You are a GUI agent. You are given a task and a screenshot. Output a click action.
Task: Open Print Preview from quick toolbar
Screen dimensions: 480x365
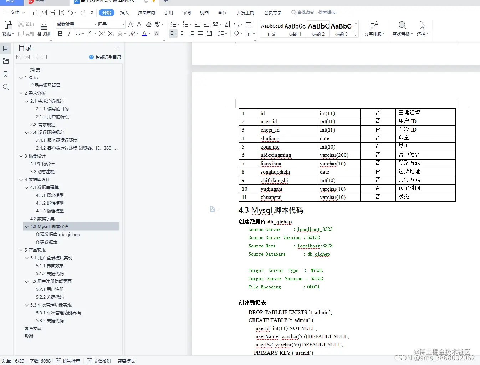61,12
